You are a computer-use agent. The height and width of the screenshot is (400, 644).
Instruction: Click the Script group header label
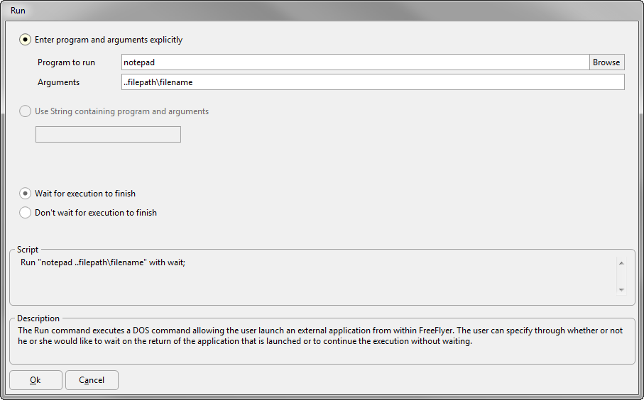coord(28,250)
